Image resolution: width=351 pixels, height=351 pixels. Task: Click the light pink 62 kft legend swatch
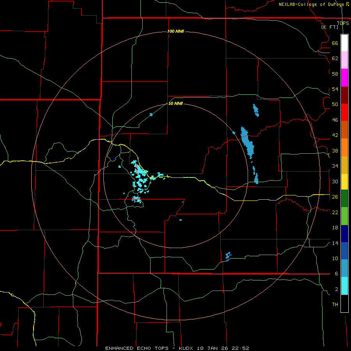point(344,60)
